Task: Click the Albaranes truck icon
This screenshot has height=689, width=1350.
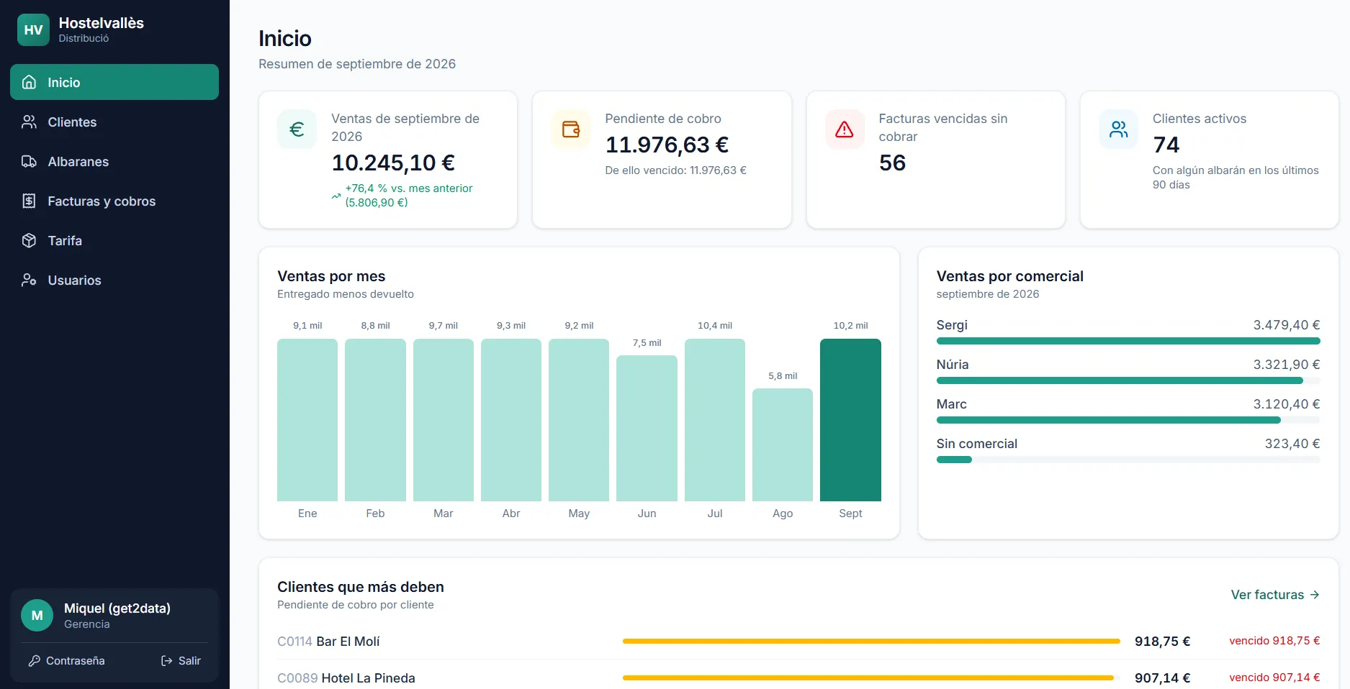Action: (x=29, y=161)
